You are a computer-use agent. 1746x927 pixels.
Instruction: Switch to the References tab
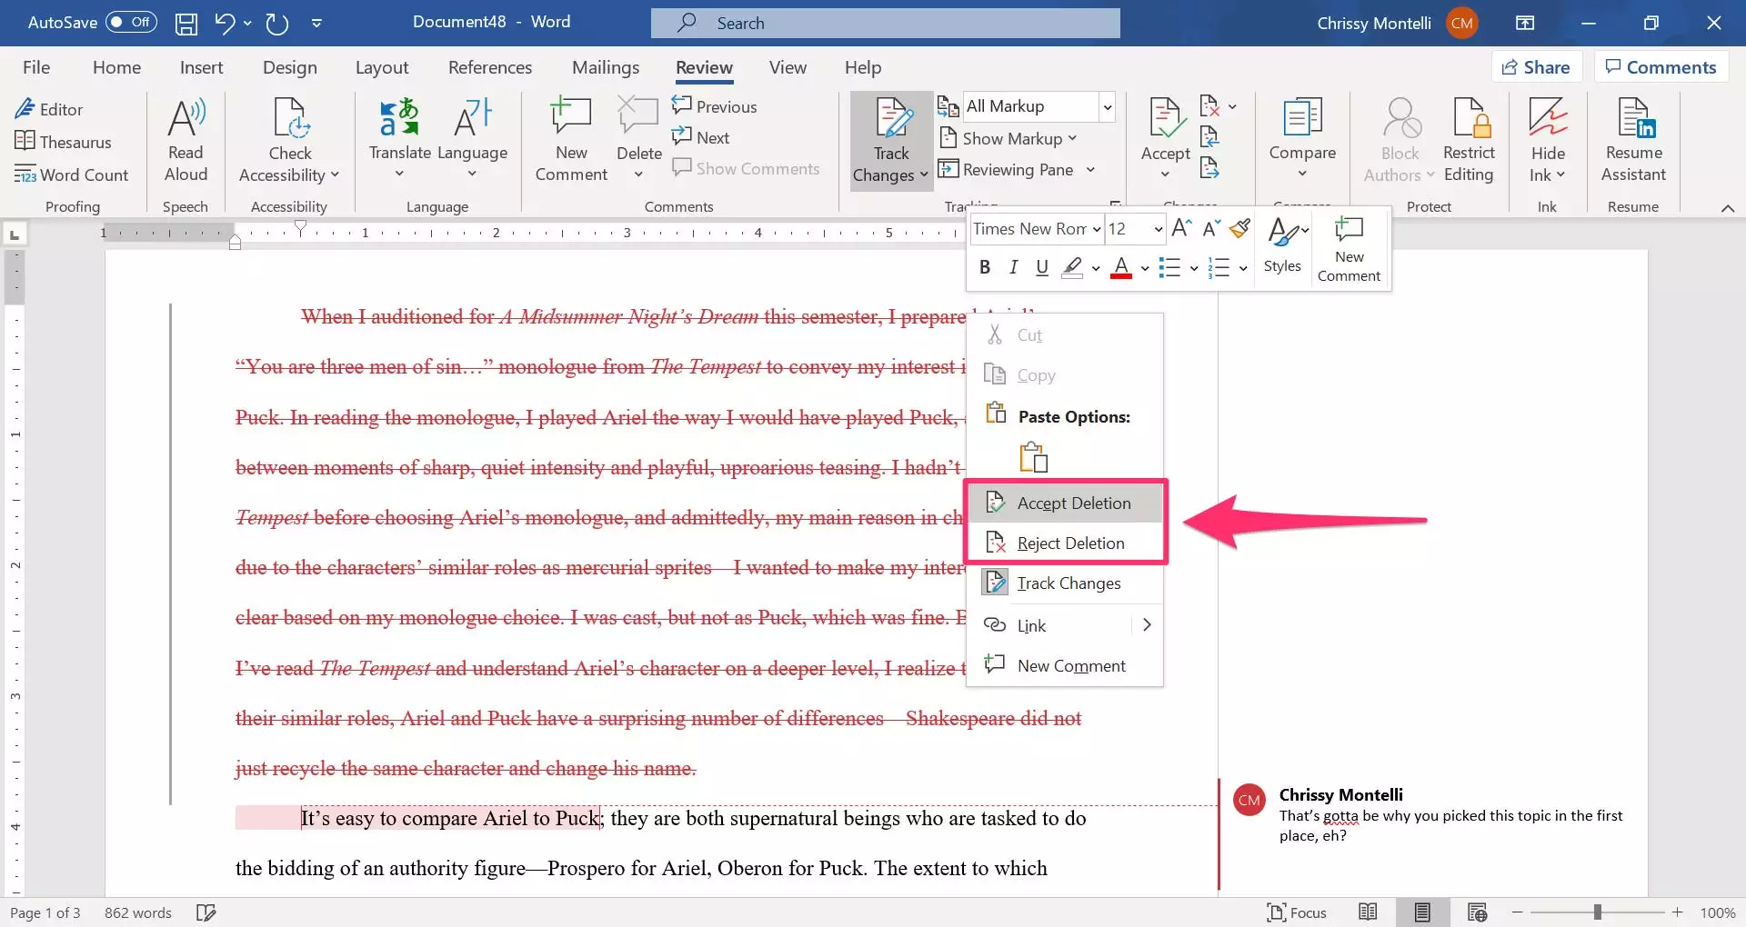click(489, 67)
